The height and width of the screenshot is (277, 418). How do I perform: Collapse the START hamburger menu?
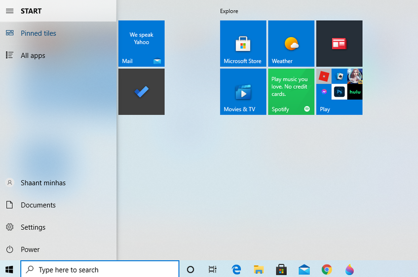[x=10, y=11]
